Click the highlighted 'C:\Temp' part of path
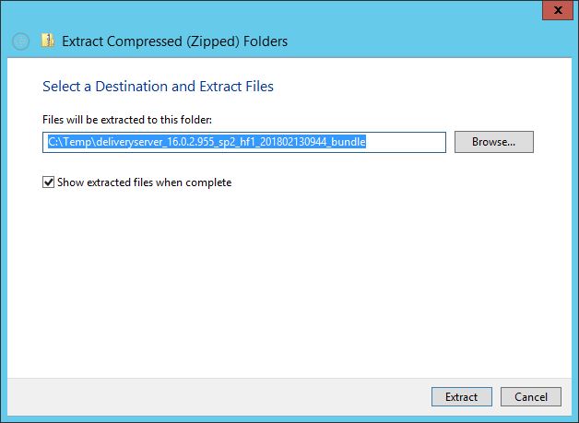Viewport: 579px width, 423px height. click(69, 142)
